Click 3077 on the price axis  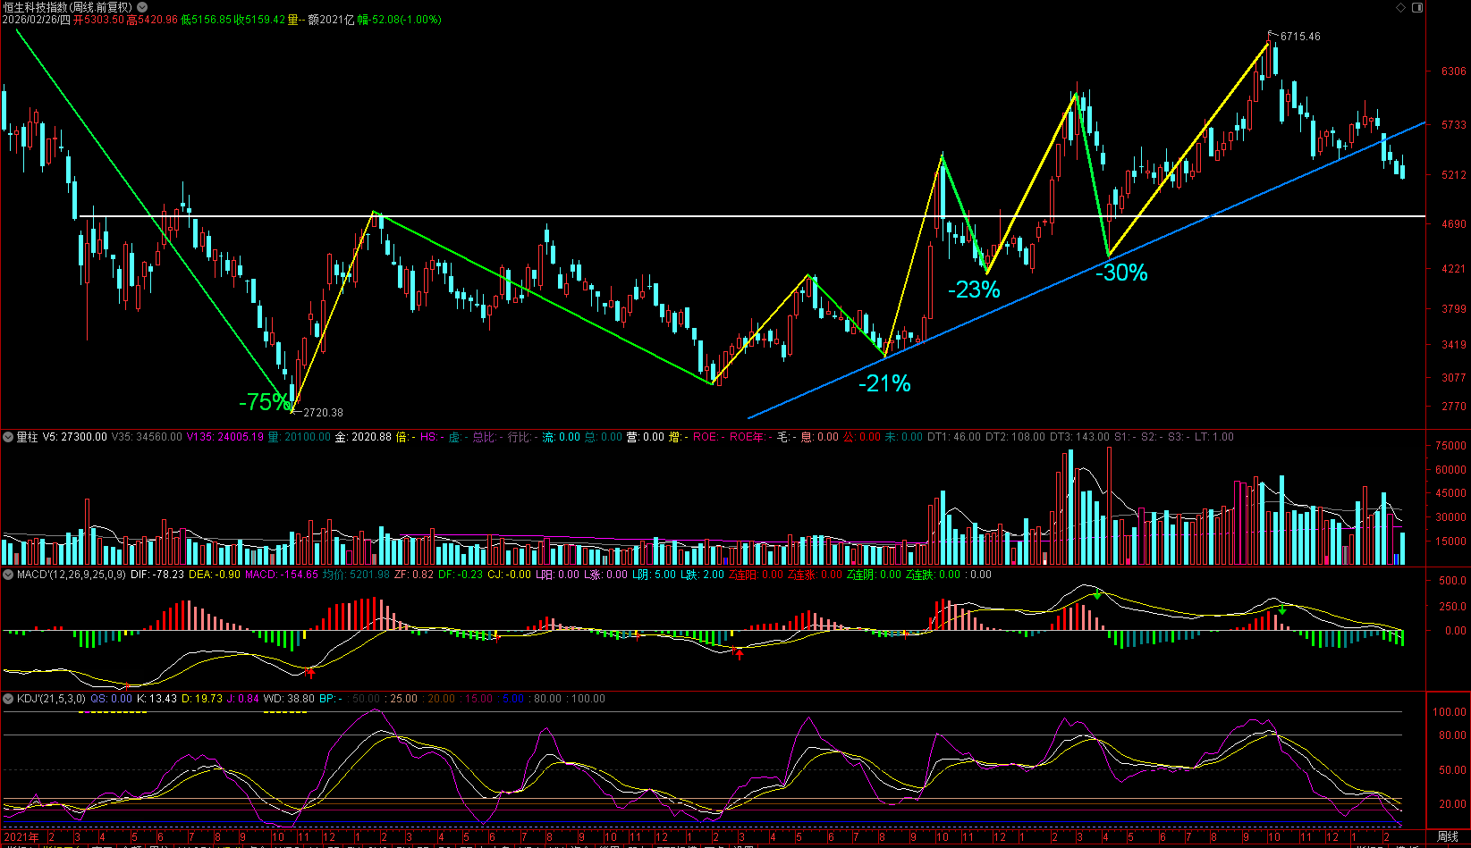(x=1453, y=378)
